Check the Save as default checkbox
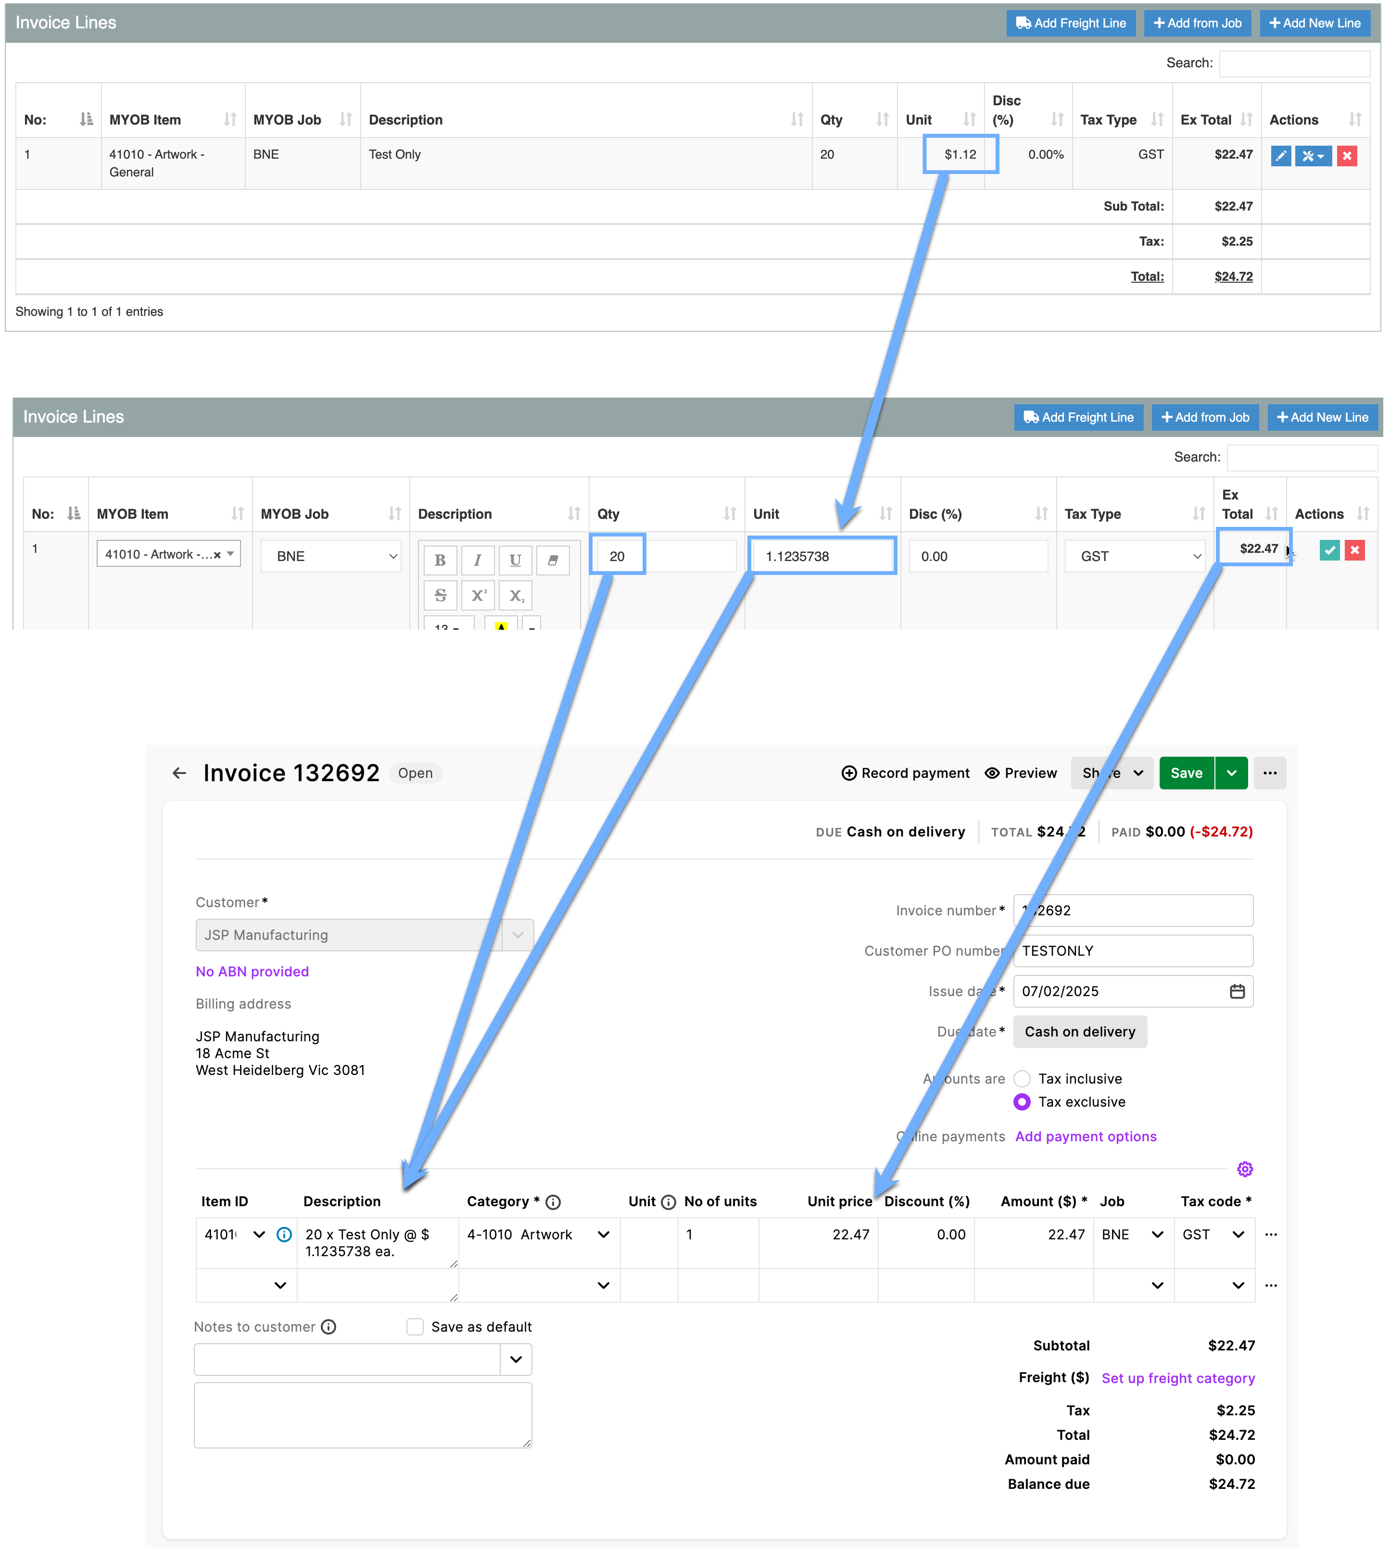 [415, 1327]
